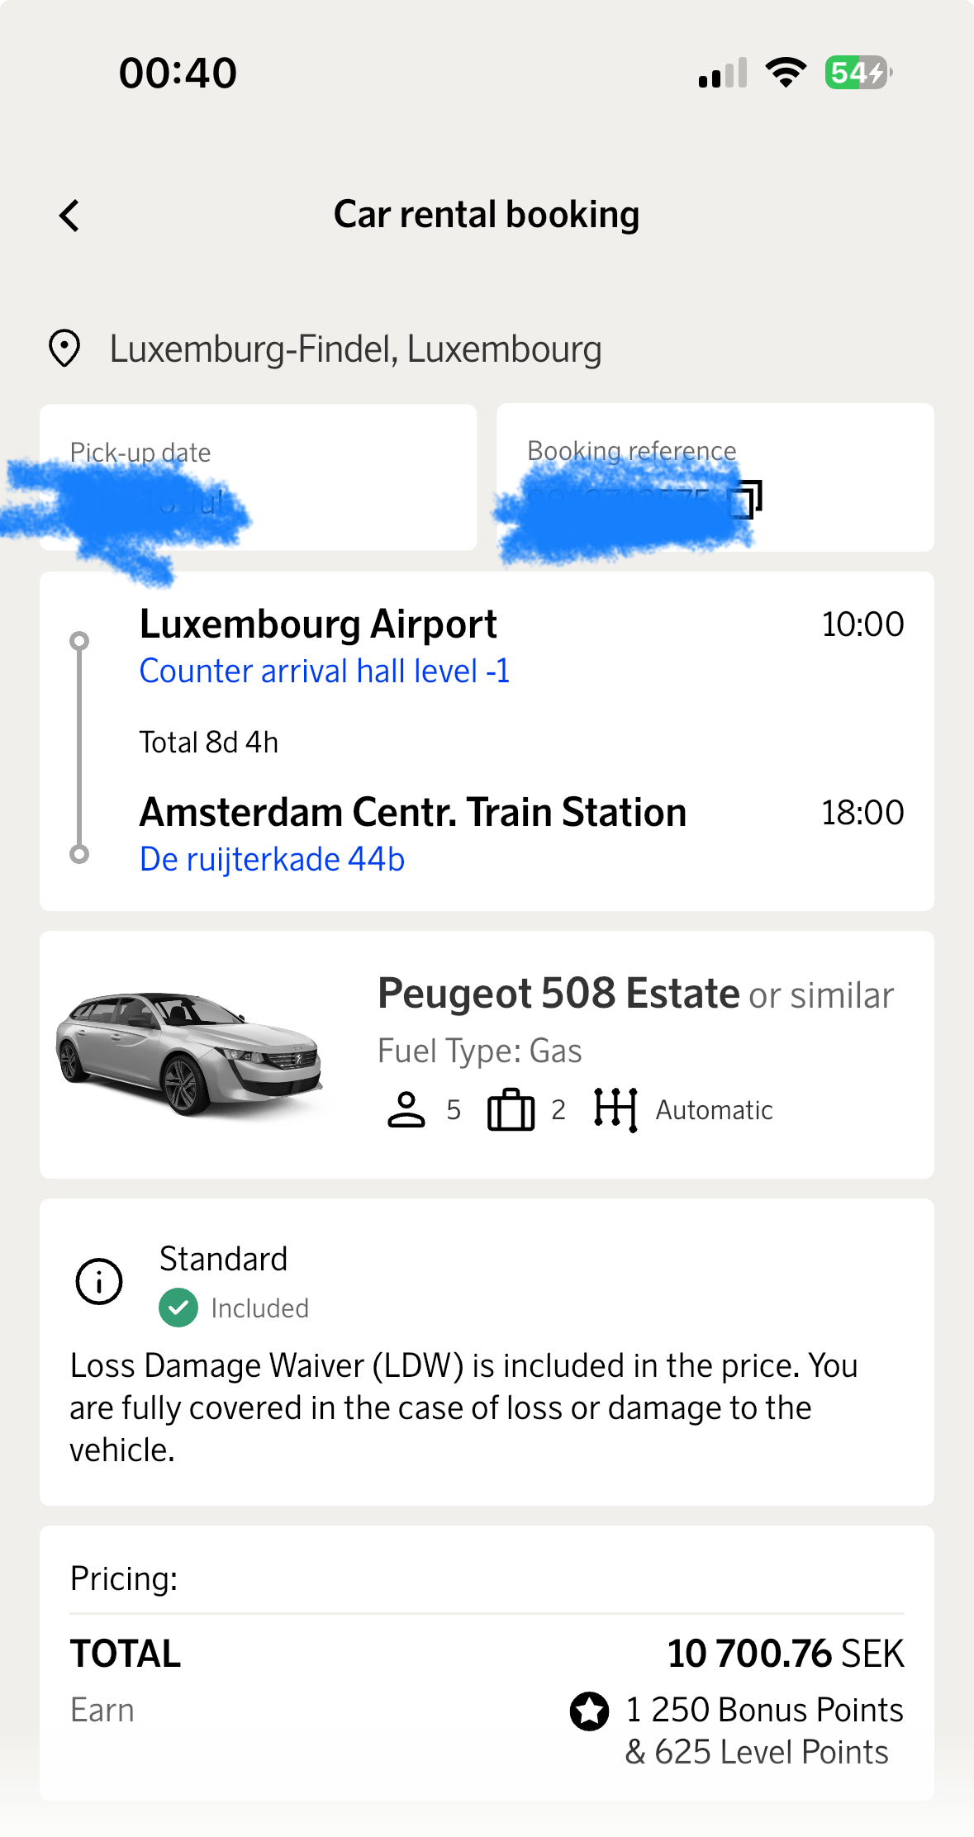
Task: Tap Amsterdam Centr. Train Station drop-off
Action: tap(413, 813)
